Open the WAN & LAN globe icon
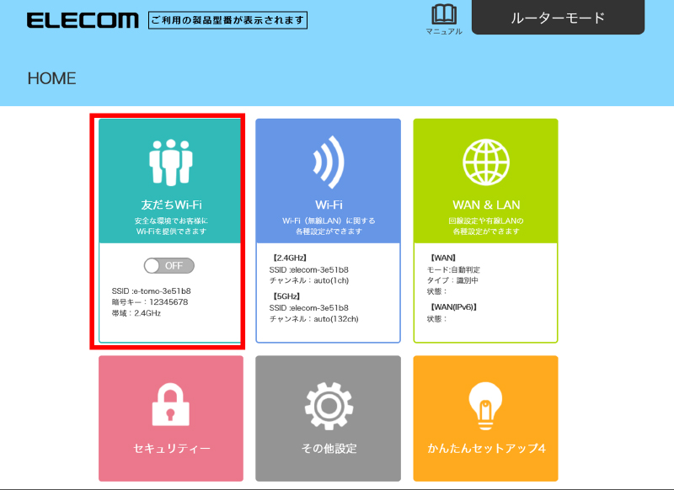 click(x=486, y=162)
